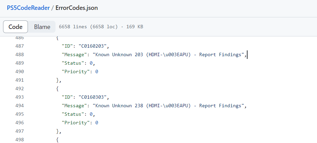The width and height of the screenshot is (317, 143).
Task: Select line number 489
Action: [19, 63]
